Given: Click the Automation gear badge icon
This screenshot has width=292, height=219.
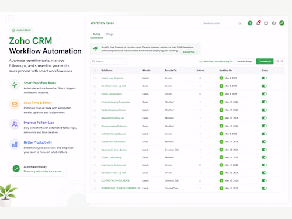Looking at the screenshot, I should click(x=13, y=30).
